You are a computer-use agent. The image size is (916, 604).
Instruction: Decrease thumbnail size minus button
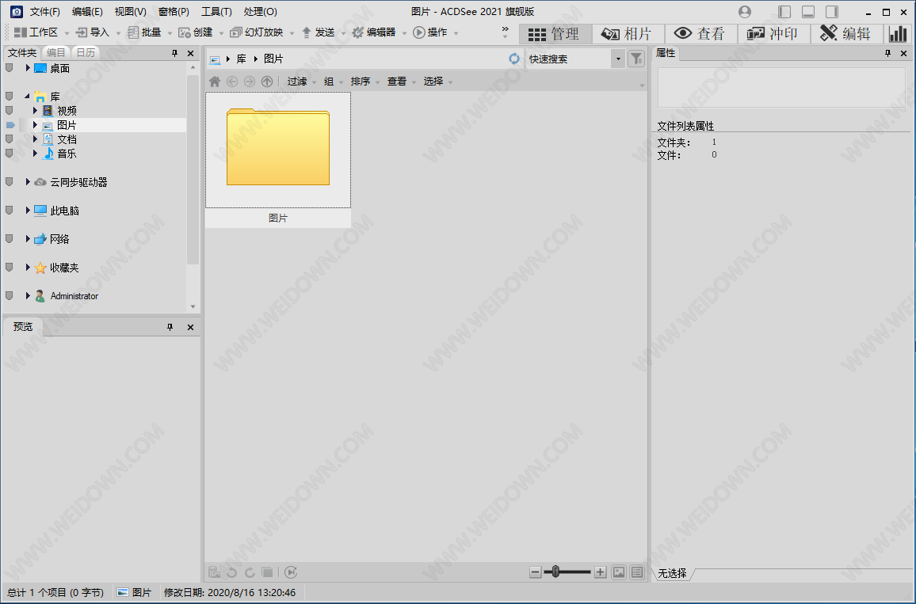point(535,572)
